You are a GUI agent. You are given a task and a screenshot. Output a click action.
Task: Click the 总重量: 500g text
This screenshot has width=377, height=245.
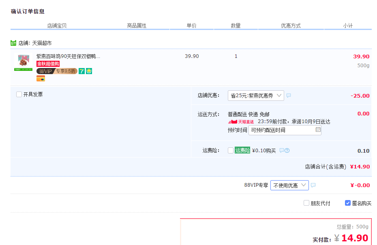coord(353,227)
